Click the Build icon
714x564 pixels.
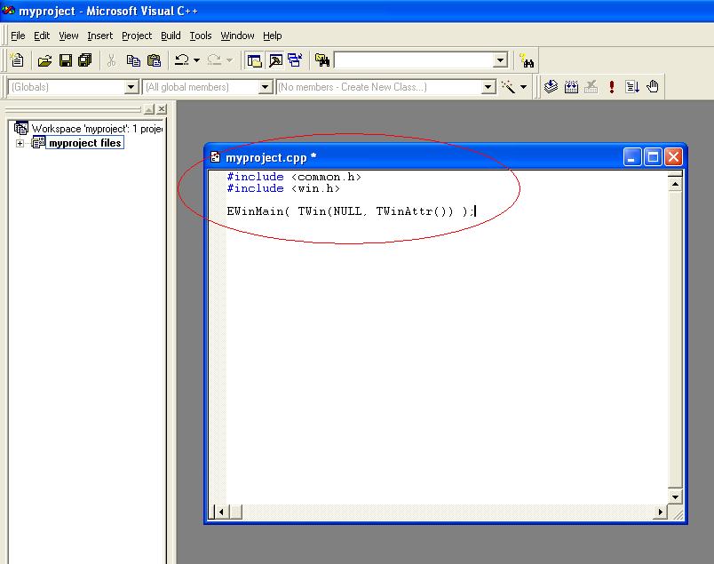(571, 86)
